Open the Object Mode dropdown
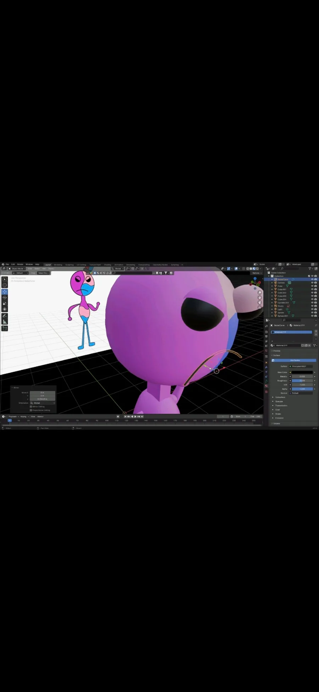The image size is (319, 692). click(17, 269)
